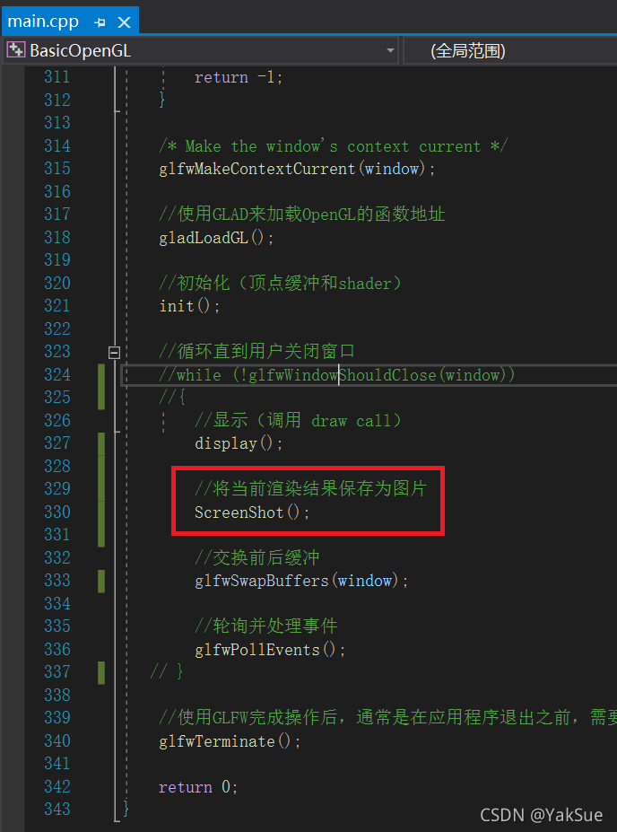This screenshot has width=617, height=832.
Task: Close the main.cpp tab
Action: click(x=124, y=22)
